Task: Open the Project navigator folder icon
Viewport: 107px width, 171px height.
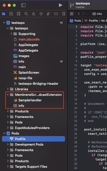Action: (x=3, y=14)
